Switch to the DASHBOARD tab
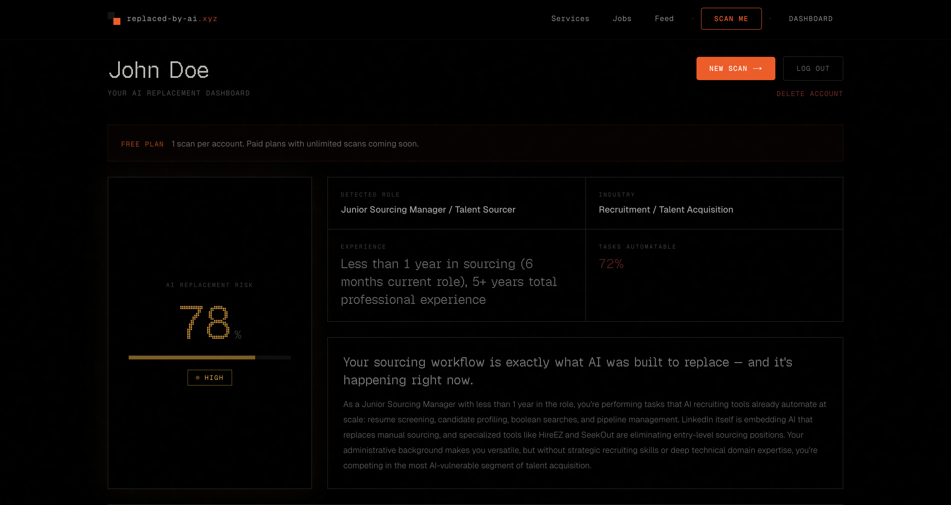 coord(811,19)
